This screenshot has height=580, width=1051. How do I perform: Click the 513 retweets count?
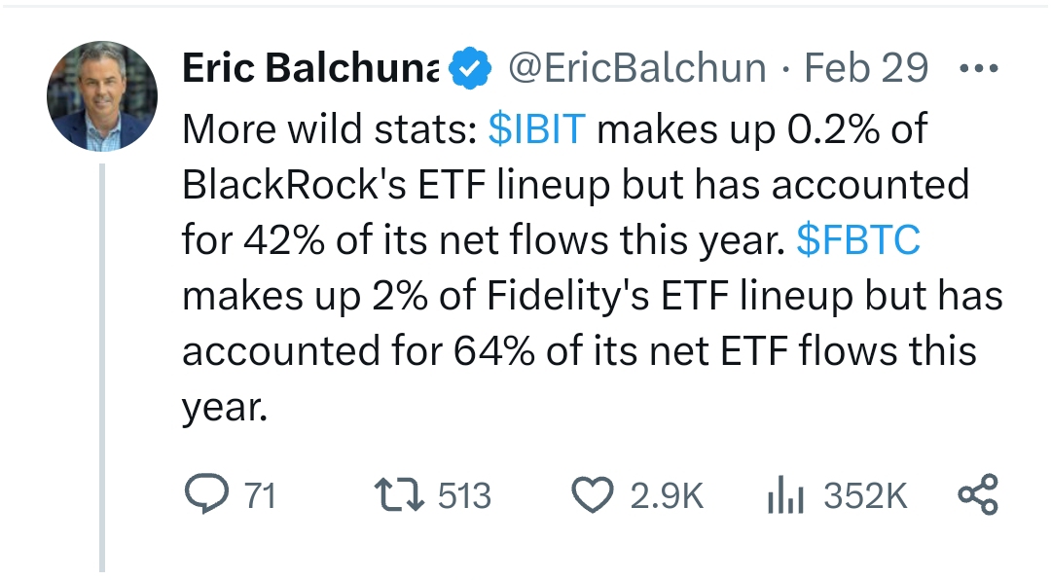click(464, 496)
